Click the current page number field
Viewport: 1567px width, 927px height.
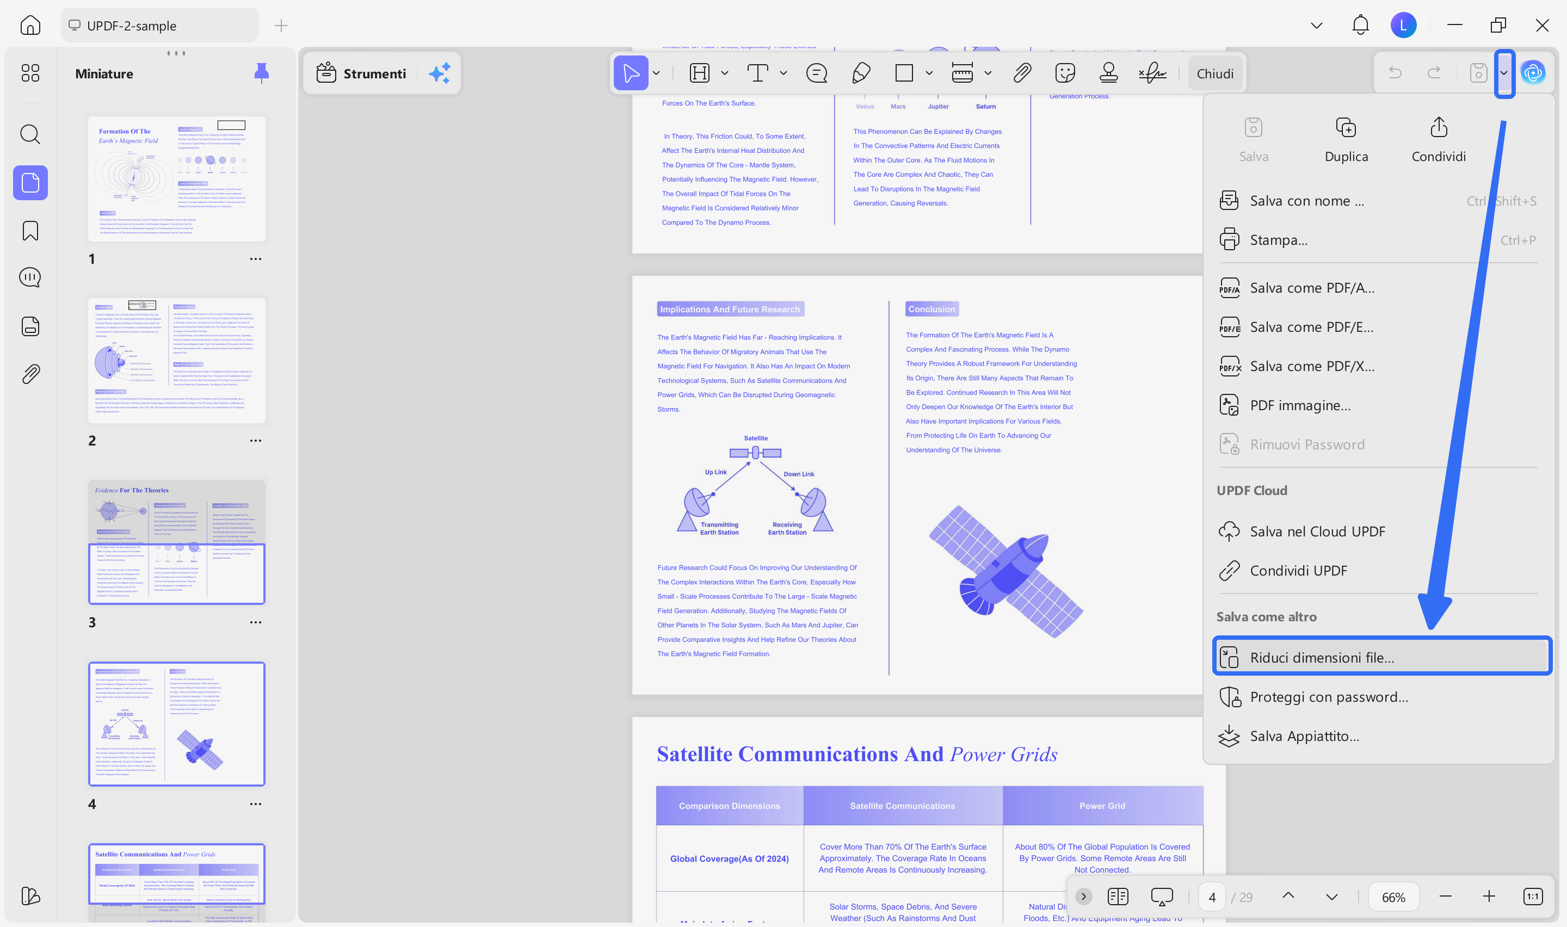1212,897
